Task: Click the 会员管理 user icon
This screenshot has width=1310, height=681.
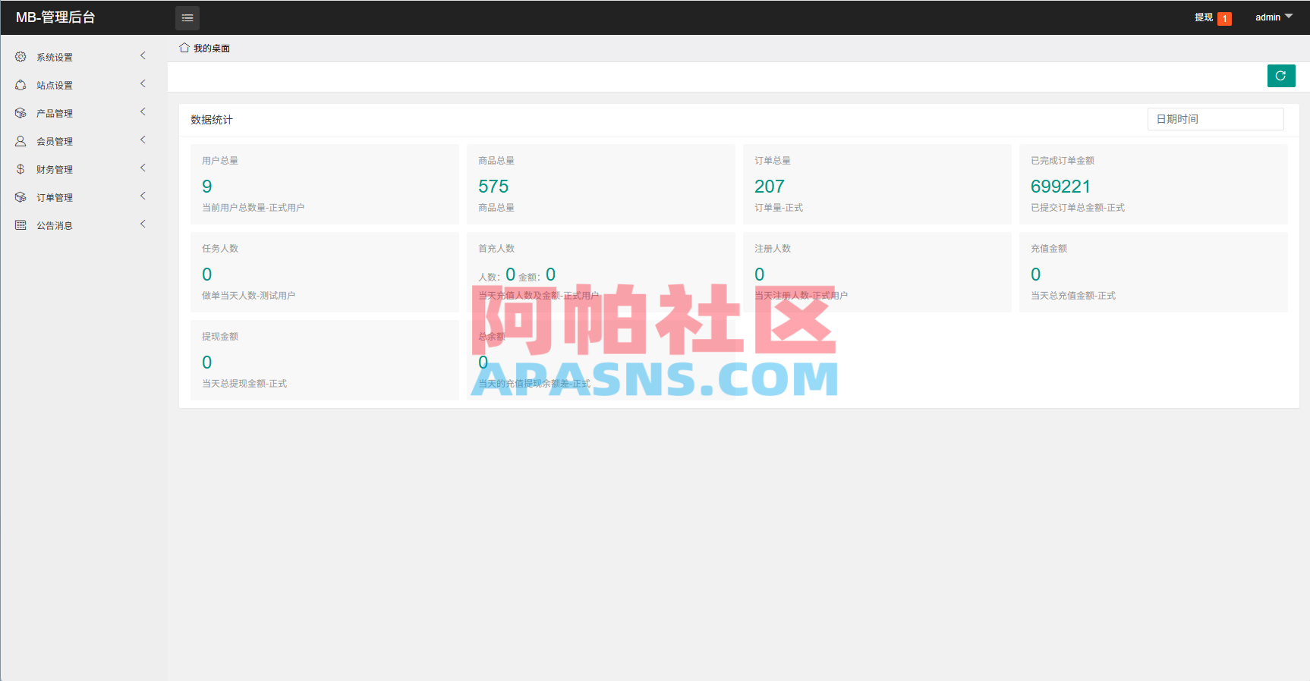Action: (20, 141)
